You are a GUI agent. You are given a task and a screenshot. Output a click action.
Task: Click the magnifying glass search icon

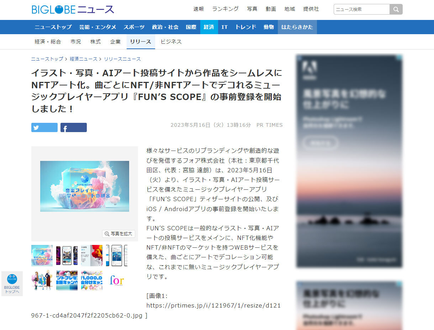[x=396, y=9]
